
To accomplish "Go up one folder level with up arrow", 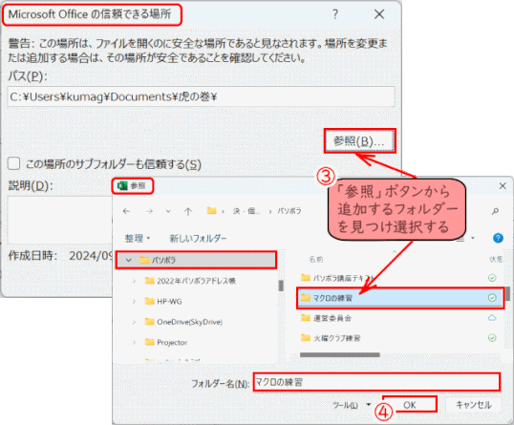I will [188, 211].
